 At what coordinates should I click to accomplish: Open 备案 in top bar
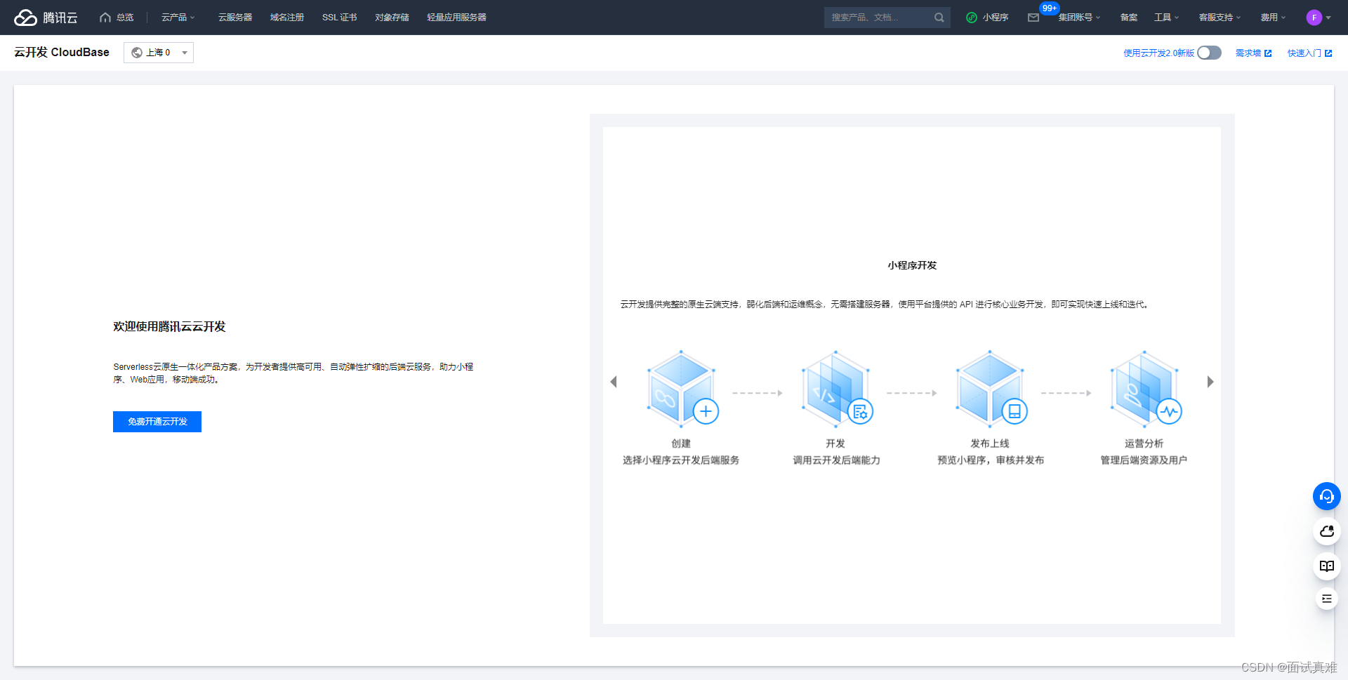(1129, 18)
